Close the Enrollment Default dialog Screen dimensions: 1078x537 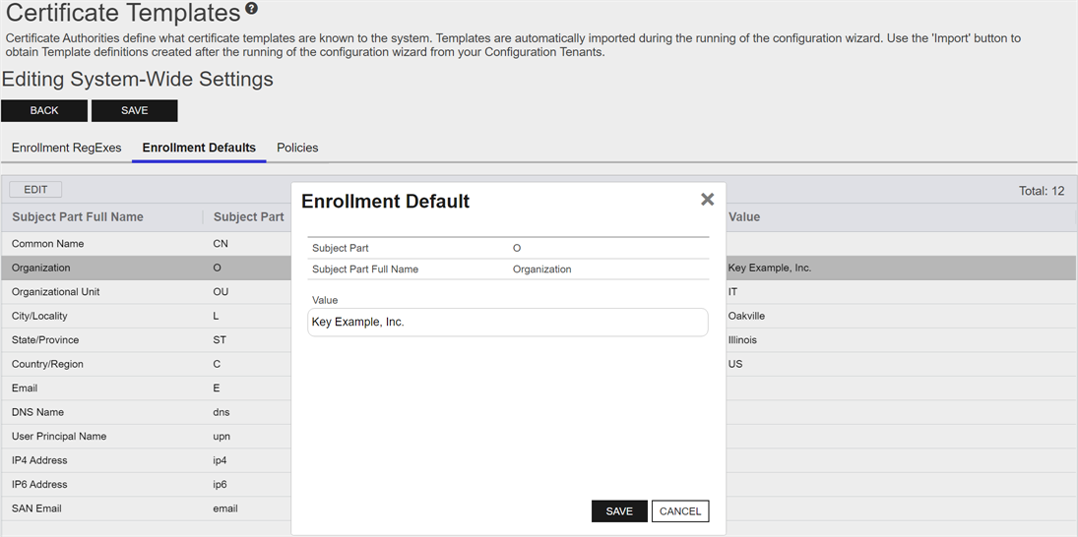(707, 200)
